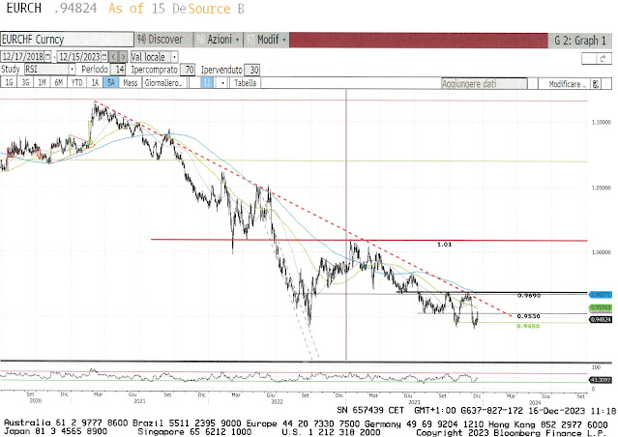Screen dimensions: 618x437
Task: Expand the chart type dropdown arrow
Action: click(x=222, y=83)
